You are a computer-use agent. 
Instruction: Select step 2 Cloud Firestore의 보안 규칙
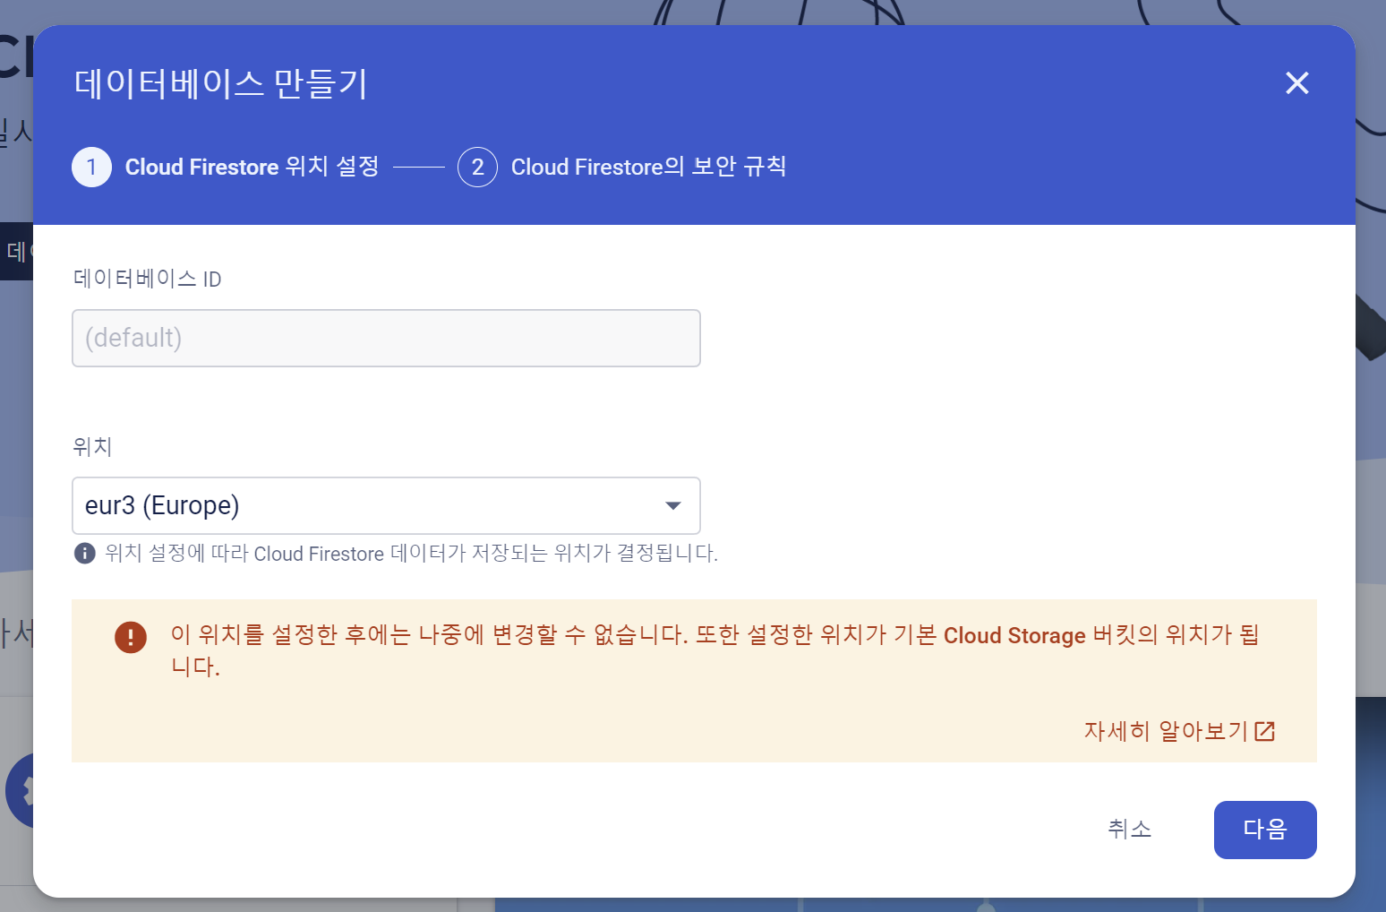622,167
